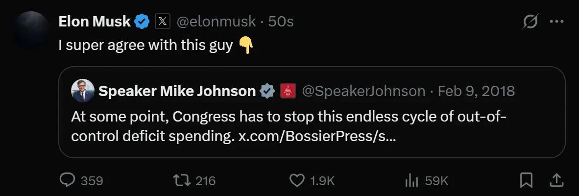Click the reply speech bubble icon
Viewport: 579px width, 196px height.
coord(67,180)
